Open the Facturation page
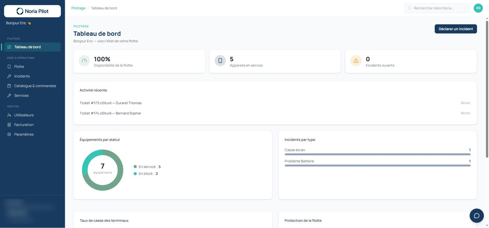Image resolution: width=489 pixels, height=228 pixels. [32, 125]
